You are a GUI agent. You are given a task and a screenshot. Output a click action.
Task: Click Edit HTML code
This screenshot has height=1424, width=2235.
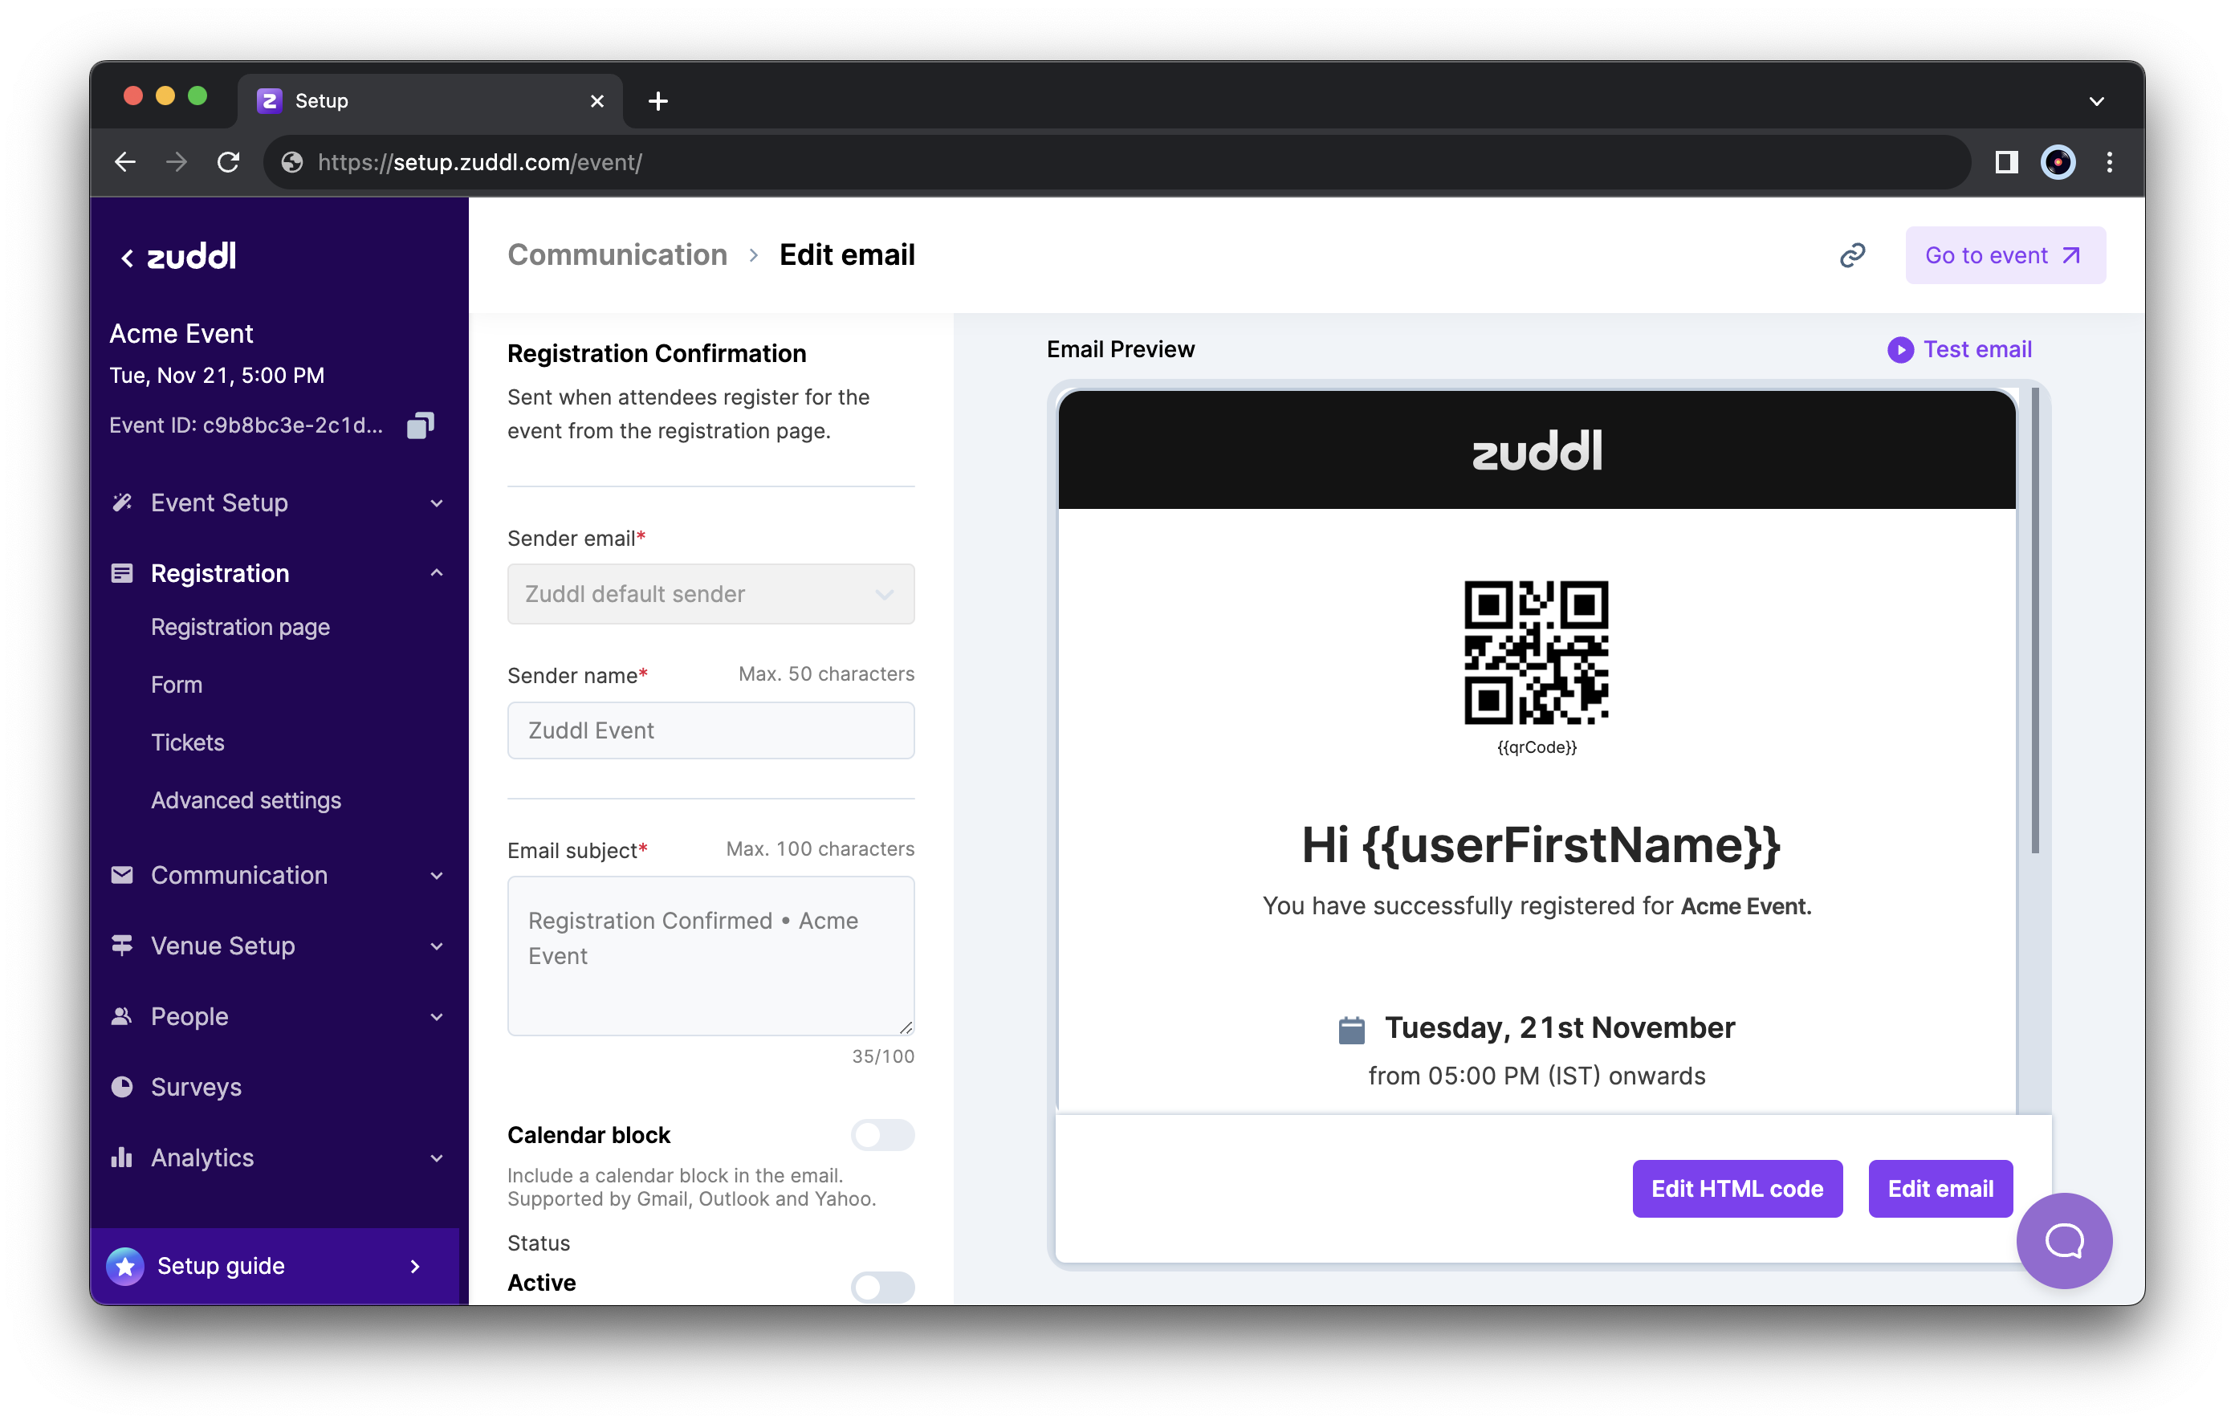[x=1736, y=1188]
